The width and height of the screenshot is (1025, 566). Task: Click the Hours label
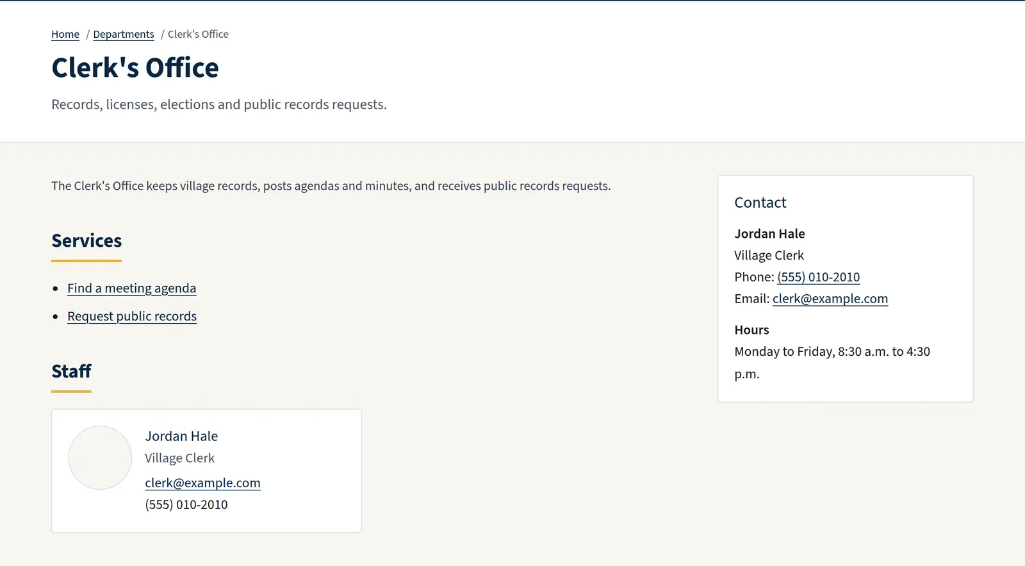(x=751, y=330)
